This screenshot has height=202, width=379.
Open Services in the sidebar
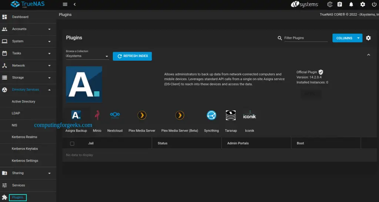click(19, 185)
